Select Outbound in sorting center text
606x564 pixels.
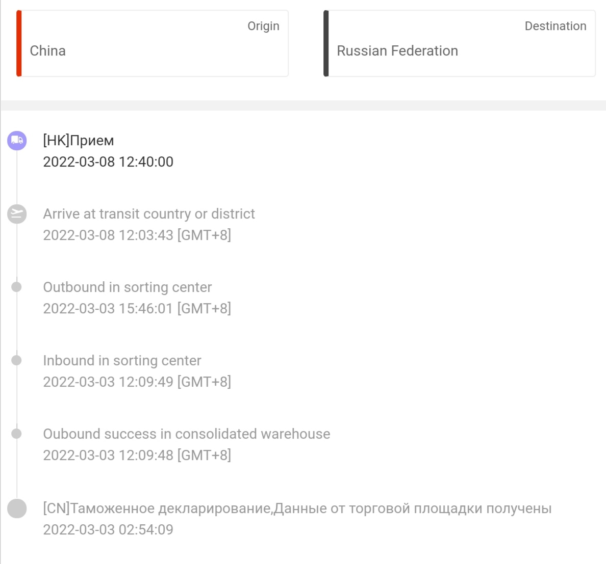point(128,287)
